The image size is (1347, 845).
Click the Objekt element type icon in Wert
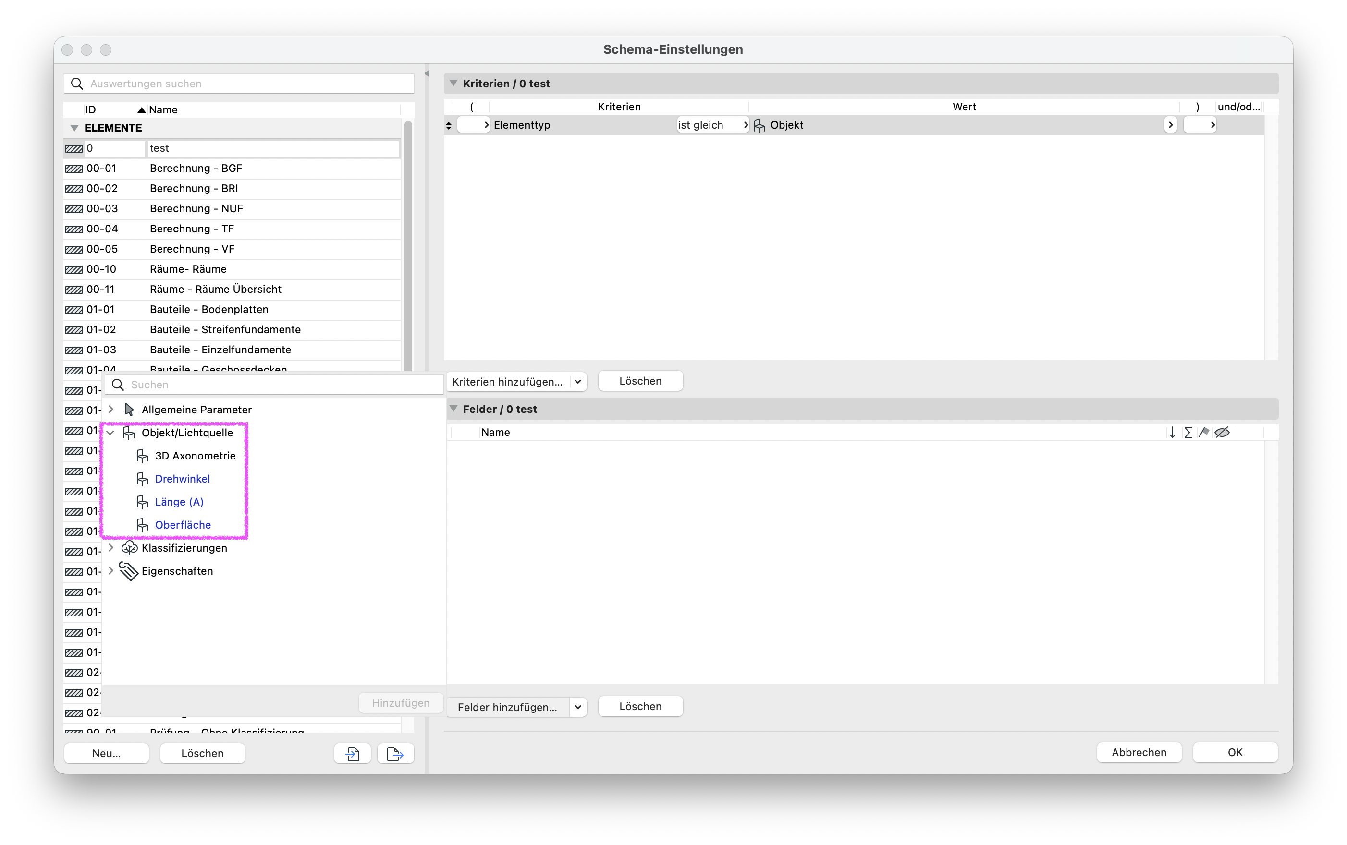[x=759, y=125]
